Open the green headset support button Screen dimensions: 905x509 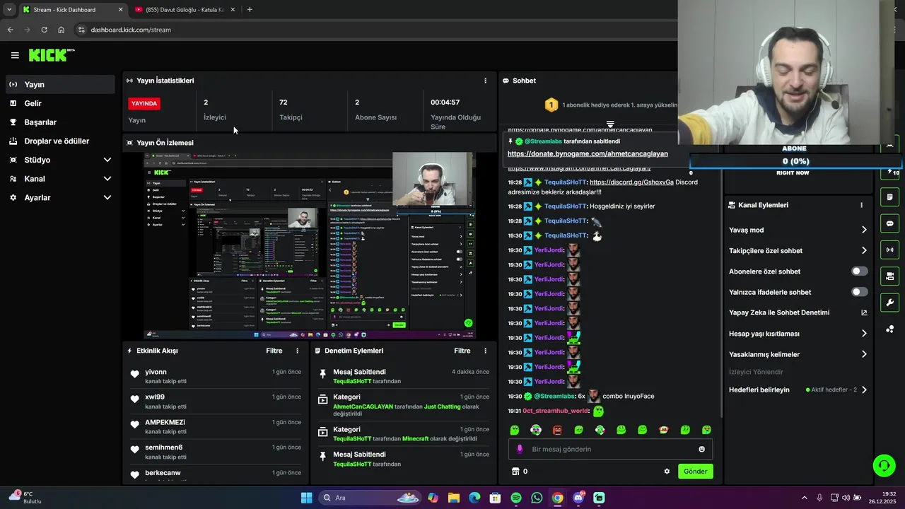tap(884, 465)
